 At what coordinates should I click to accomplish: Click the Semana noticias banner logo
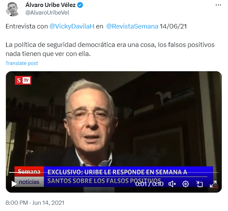[29, 177]
